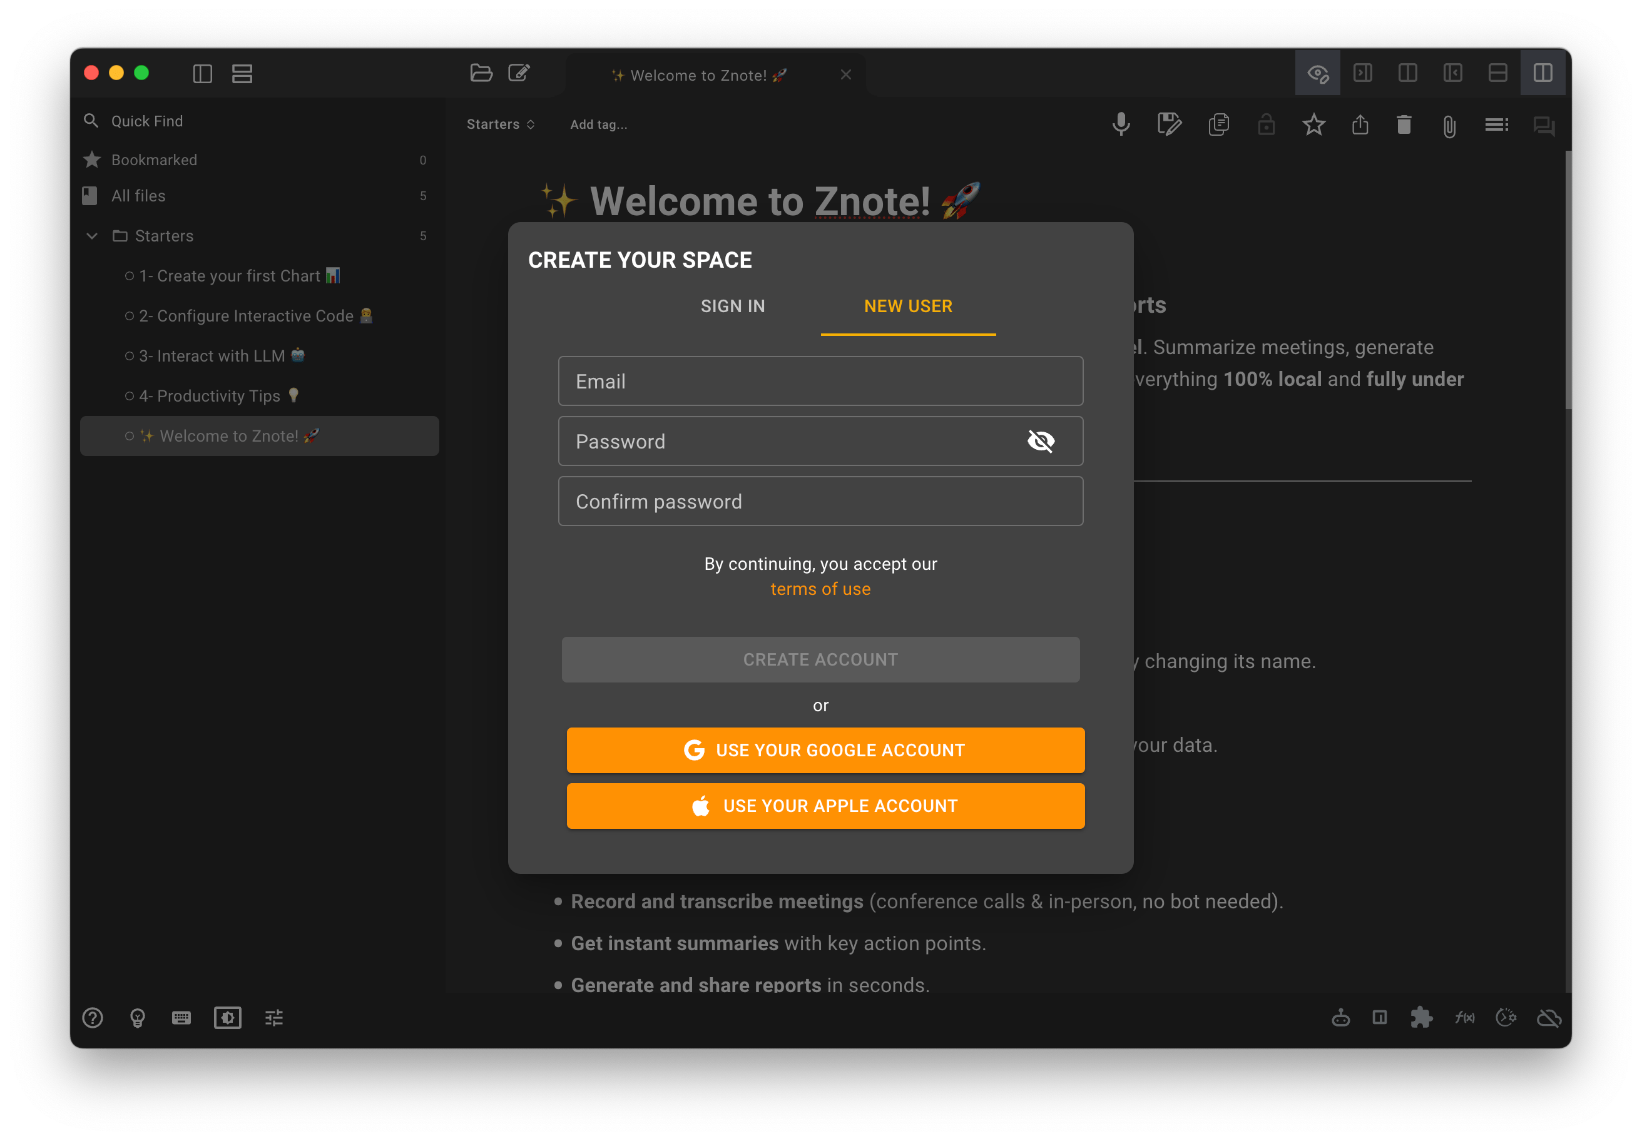Click the new note pencil icon
Screen dimensions: 1642x1141
tap(519, 73)
